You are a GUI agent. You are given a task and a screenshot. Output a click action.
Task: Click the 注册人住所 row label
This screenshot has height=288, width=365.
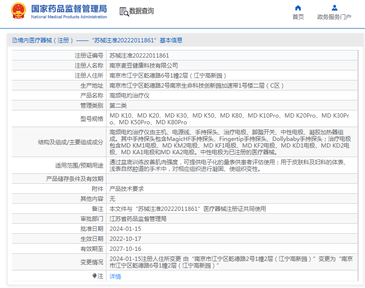pos(89,76)
